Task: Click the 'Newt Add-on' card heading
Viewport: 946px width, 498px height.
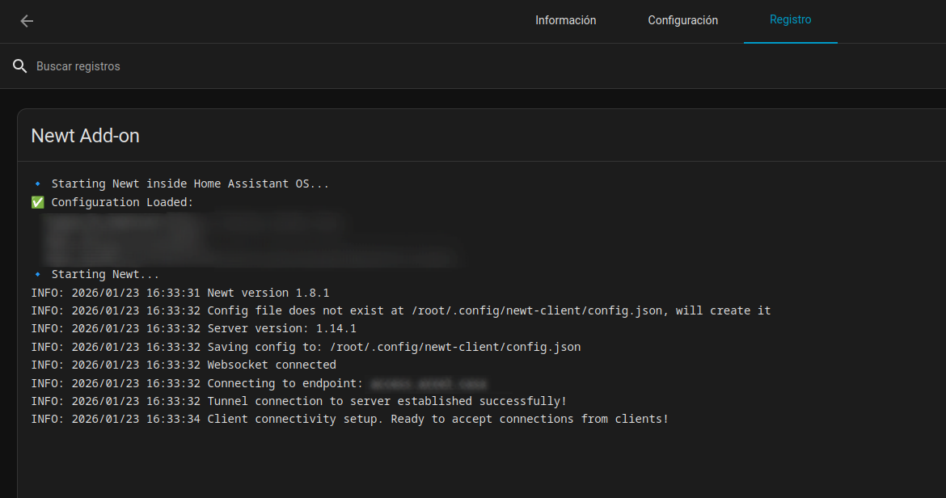Action: tap(85, 136)
